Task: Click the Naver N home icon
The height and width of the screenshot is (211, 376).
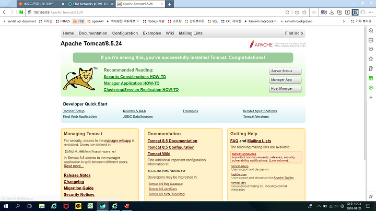Action: pyautogui.click(x=21, y=12)
